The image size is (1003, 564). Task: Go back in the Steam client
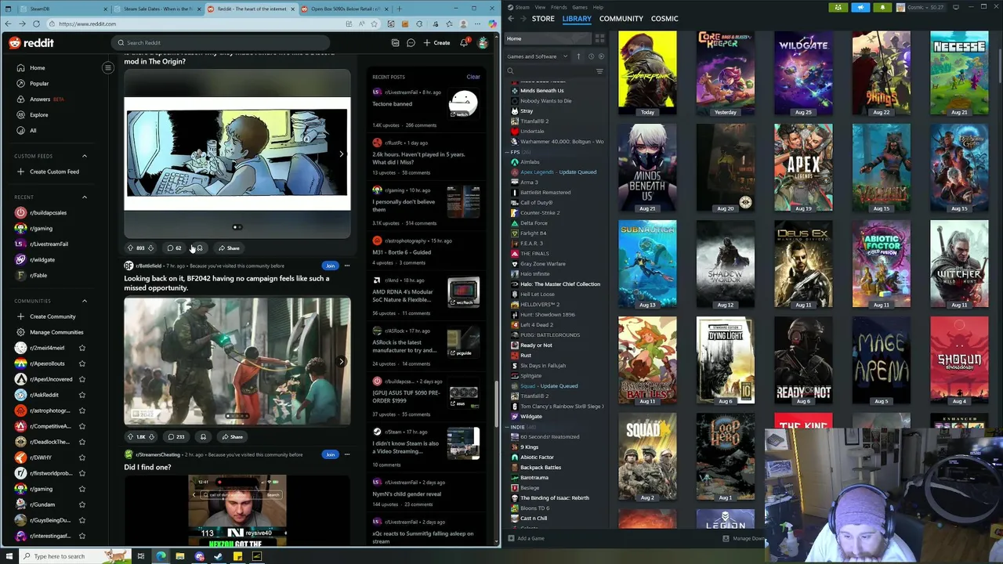point(511,19)
